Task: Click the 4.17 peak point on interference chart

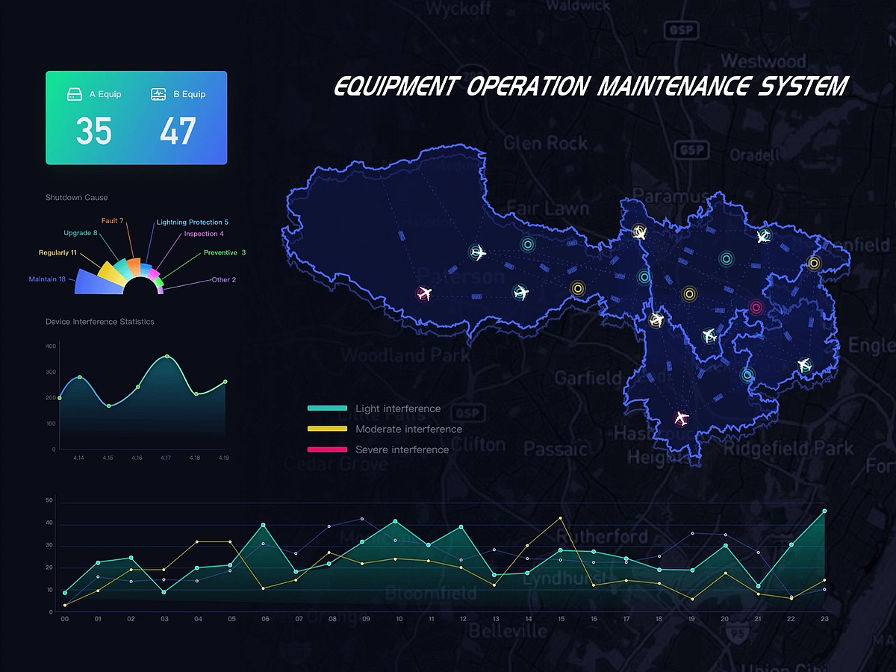Action: 167,356
